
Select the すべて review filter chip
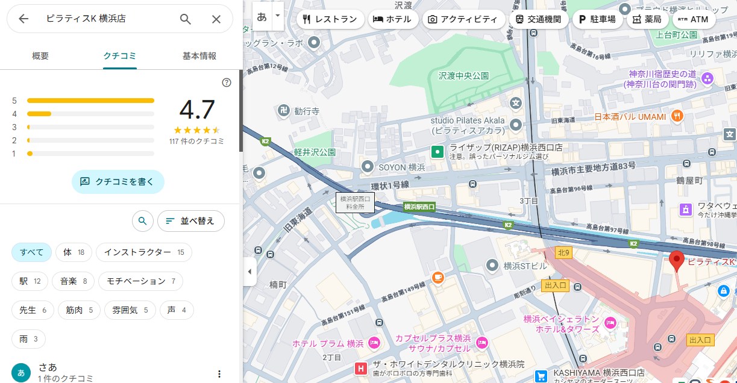(31, 252)
